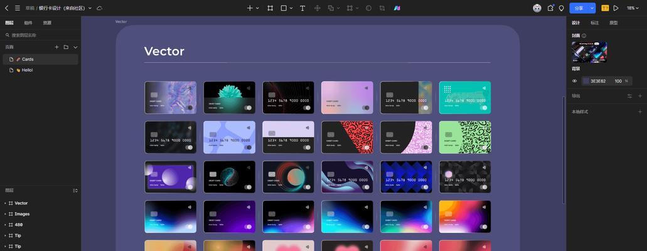The height and width of the screenshot is (251, 647).
Task: Add an export setting with plus icon
Action: click(x=640, y=96)
